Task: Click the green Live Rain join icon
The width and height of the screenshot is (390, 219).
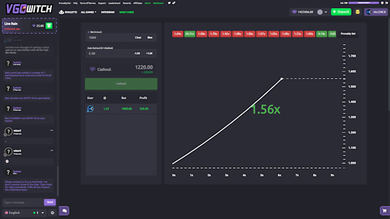Action: (x=49, y=26)
